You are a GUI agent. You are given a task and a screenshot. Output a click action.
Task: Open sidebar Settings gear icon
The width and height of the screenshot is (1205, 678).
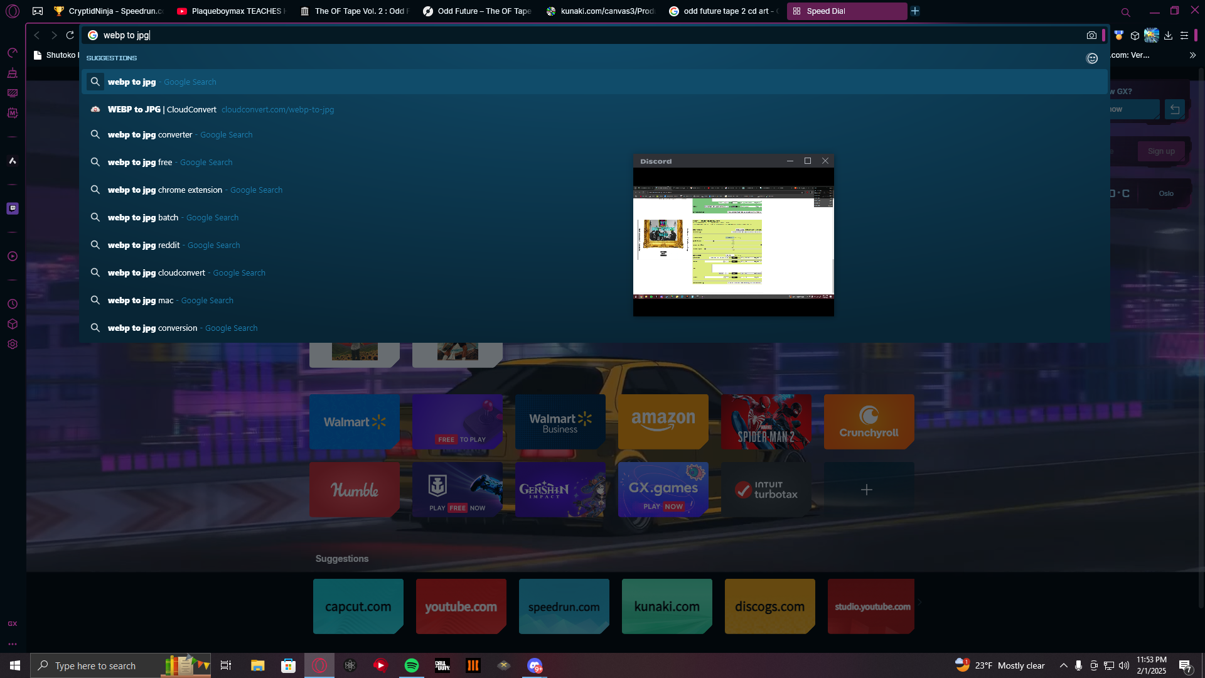(x=13, y=344)
